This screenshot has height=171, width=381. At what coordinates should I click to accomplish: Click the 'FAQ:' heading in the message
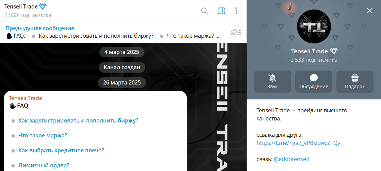click(23, 106)
